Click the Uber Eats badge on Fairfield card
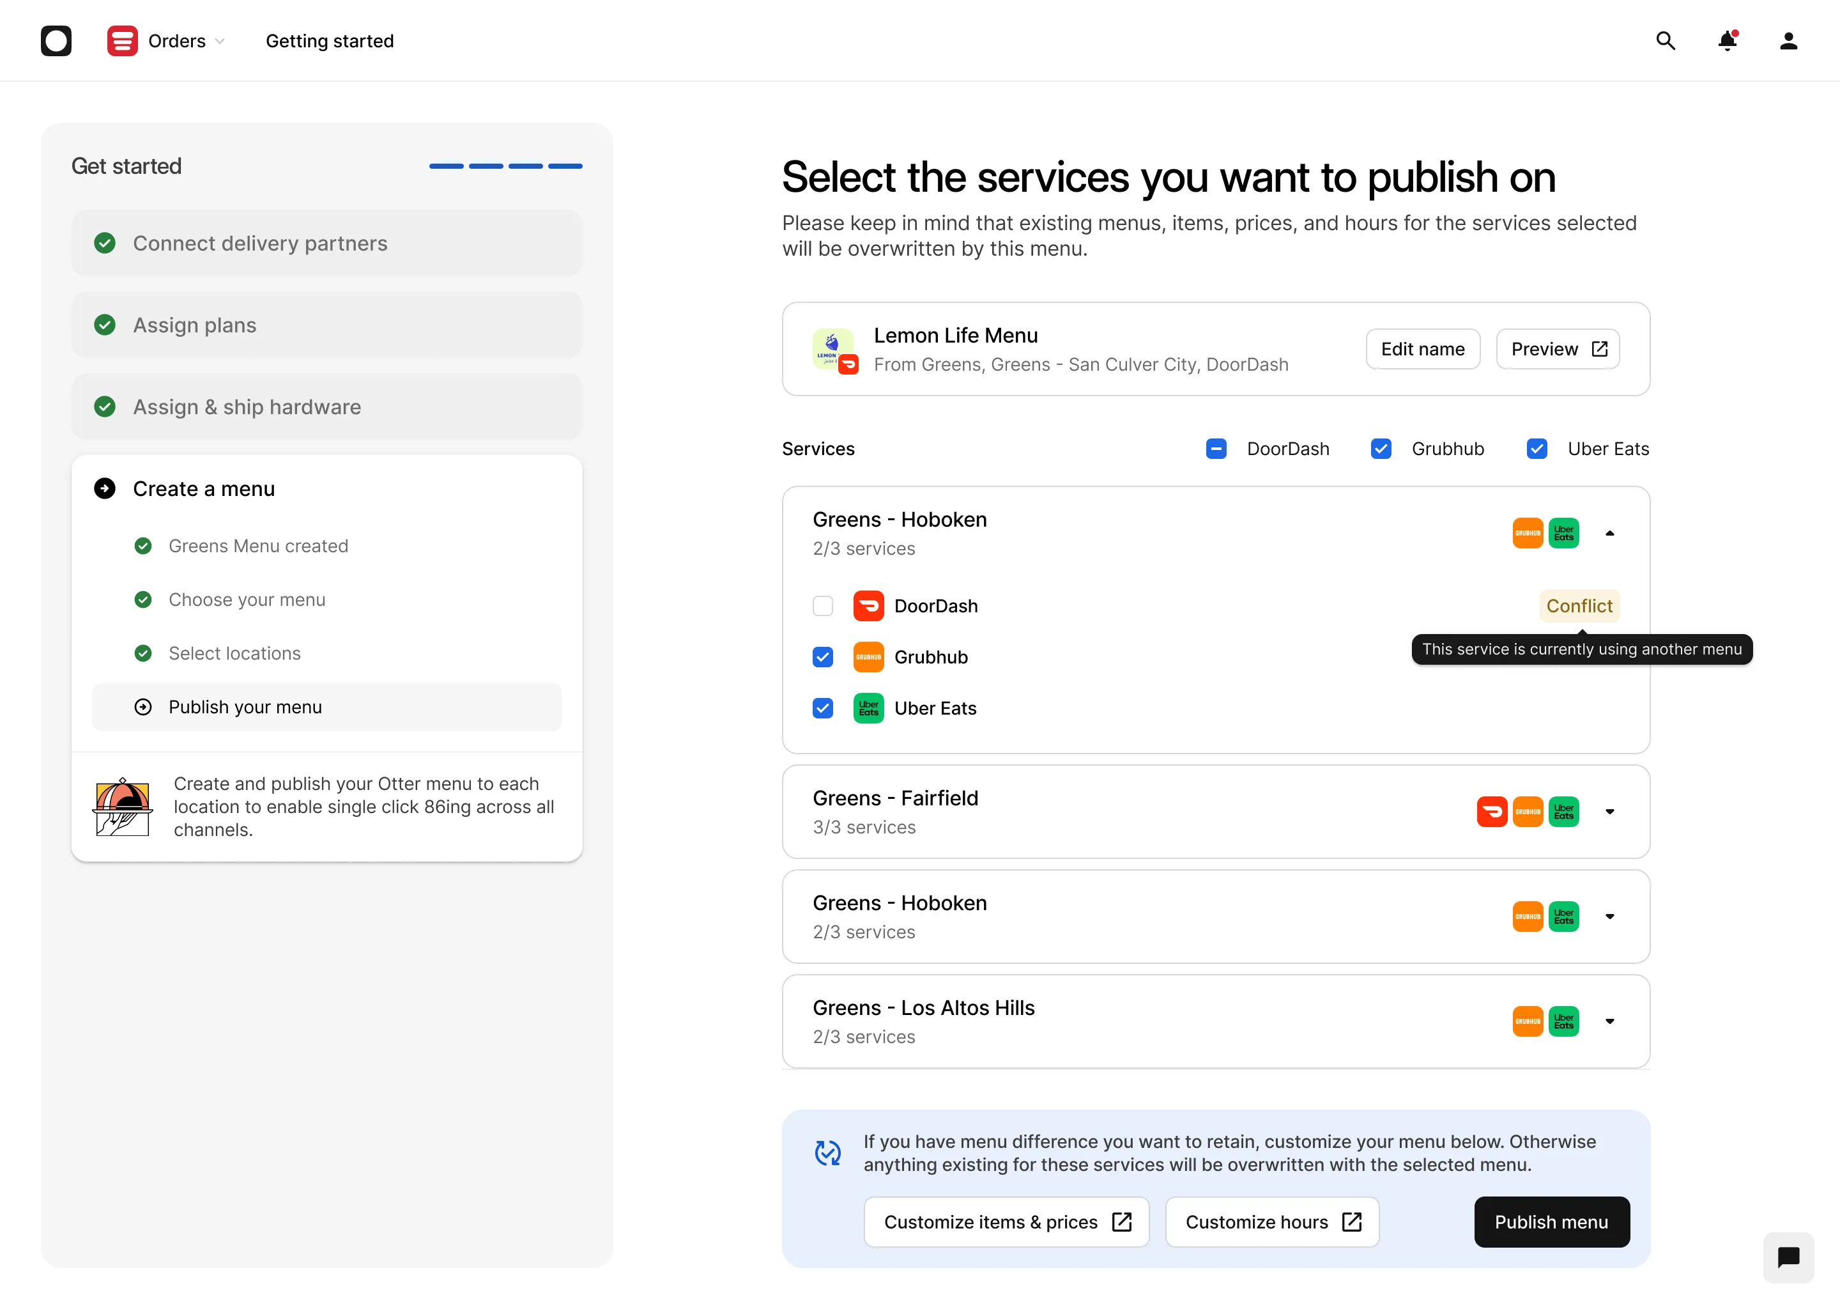The width and height of the screenshot is (1840, 1309). pyautogui.click(x=1563, y=812)
